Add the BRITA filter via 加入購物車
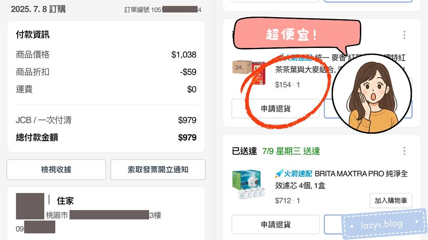 pos(390,200)
